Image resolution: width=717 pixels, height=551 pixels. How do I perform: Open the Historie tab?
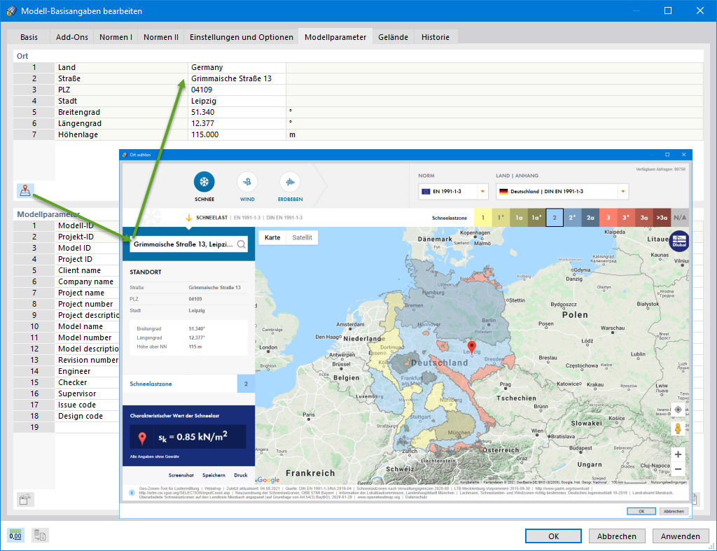436,37
